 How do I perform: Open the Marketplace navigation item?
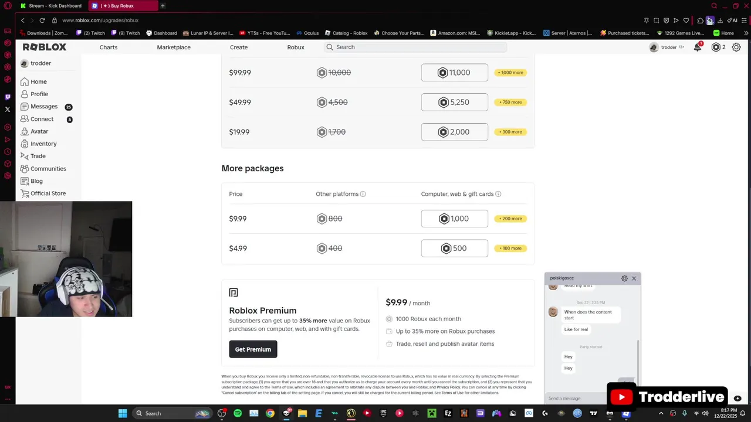point(174,47)
